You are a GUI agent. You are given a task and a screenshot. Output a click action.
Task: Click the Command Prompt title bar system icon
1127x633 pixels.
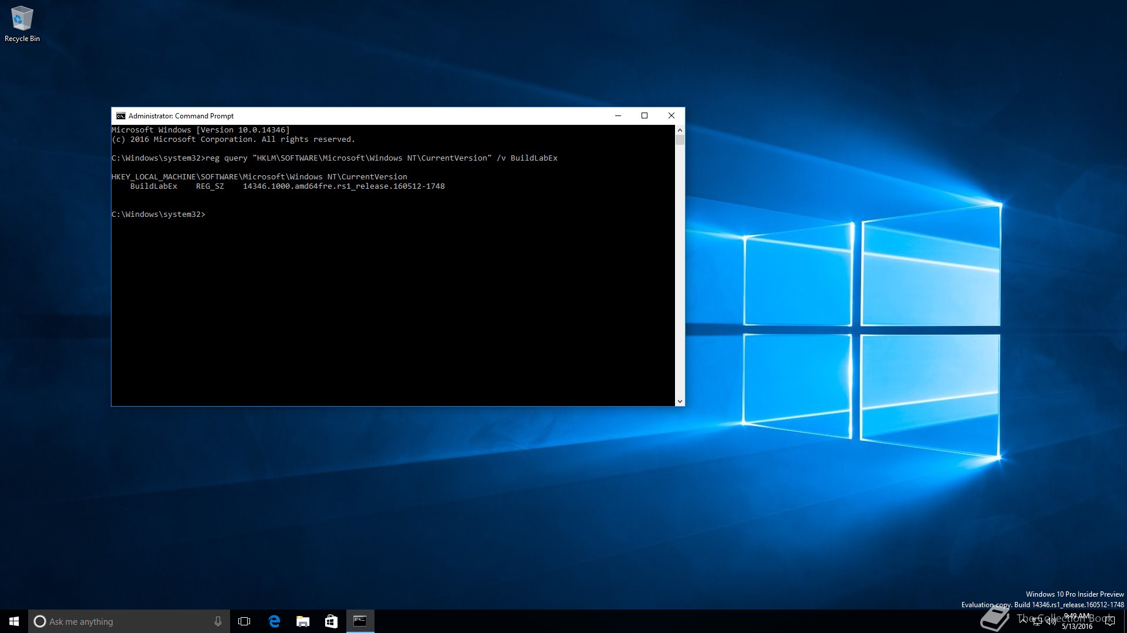(120, 116)
